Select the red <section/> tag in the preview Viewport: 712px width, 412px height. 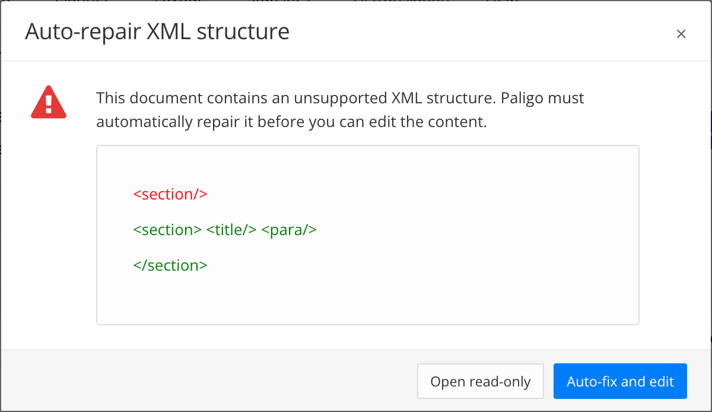tap(170, 194)
